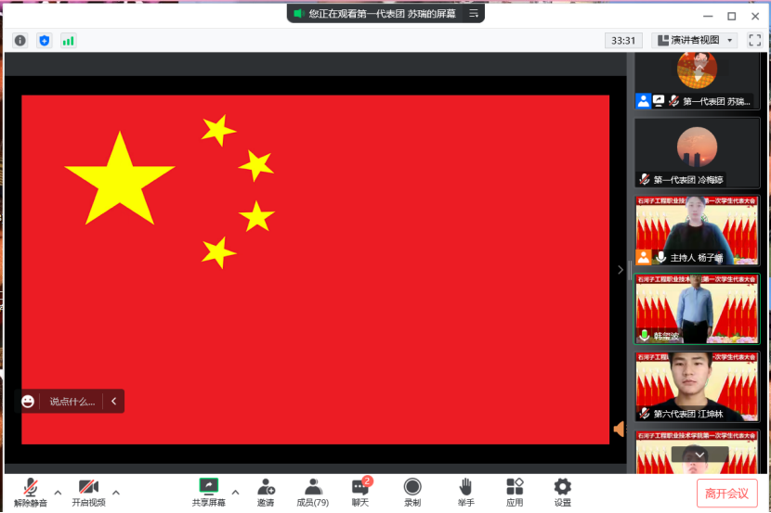Expand video options arrow beside camera
This screenshot has height=513, width=771.
[x=116, y=492]
